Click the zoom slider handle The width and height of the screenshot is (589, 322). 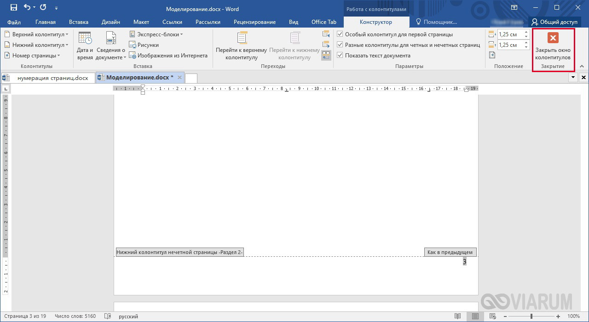tap(531, 316)
